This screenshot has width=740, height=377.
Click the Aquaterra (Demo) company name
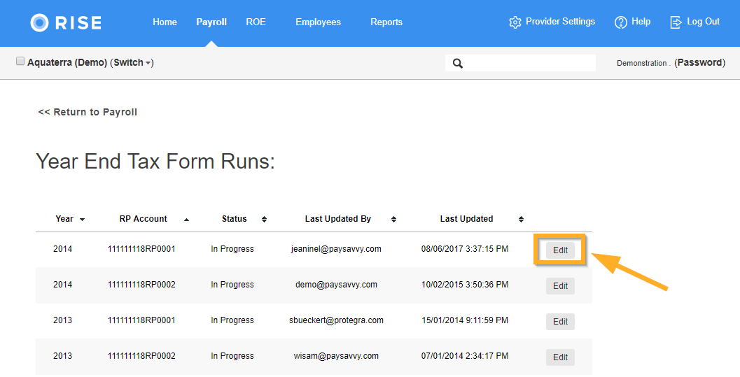click(67, 63)
